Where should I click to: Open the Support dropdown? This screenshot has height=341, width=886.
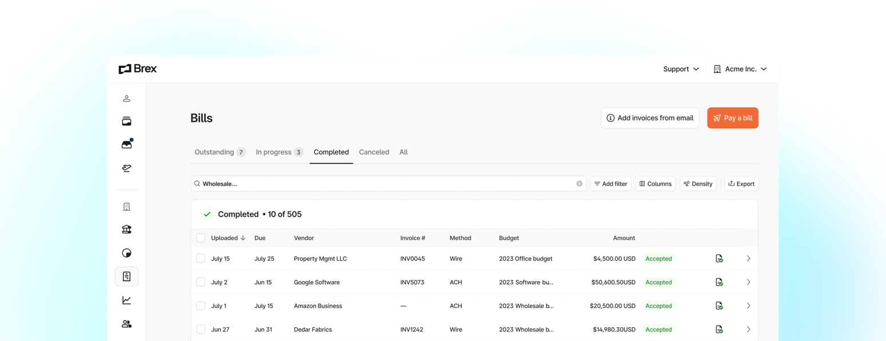(x=681, y=69)
